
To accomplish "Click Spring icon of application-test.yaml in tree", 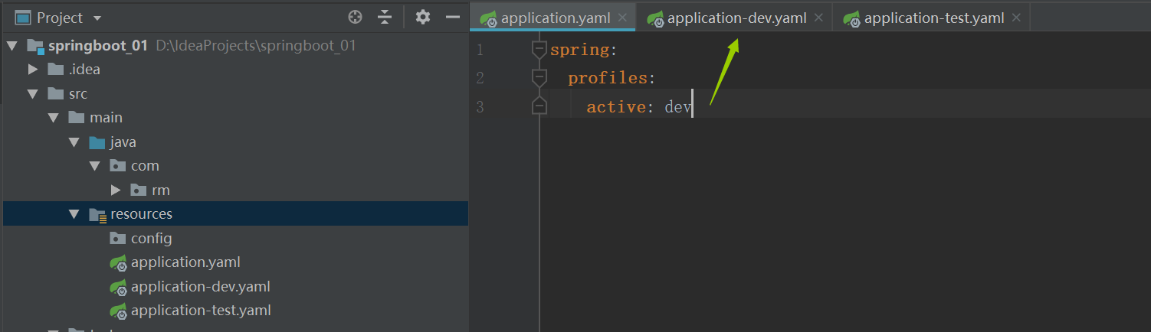I will point(118,311).
